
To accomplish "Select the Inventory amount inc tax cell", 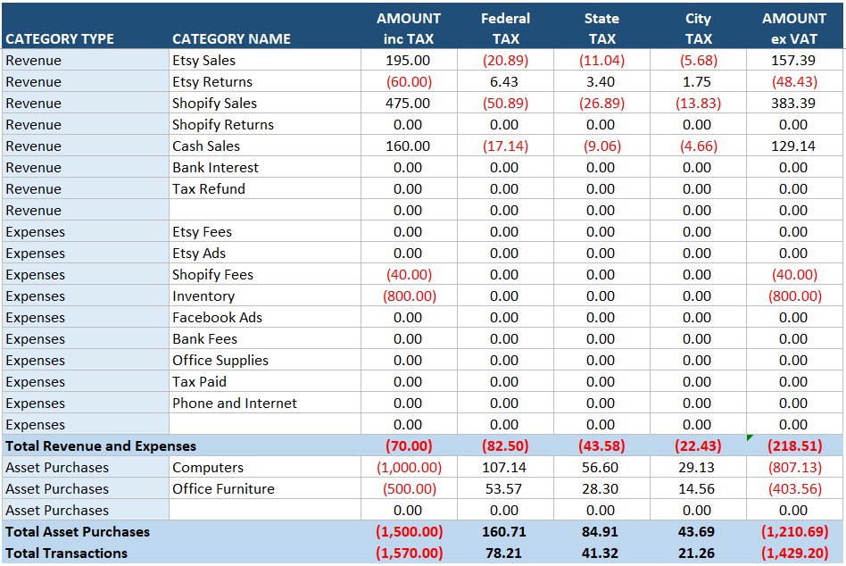I will (x=409, y=295).
